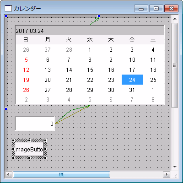Click grayed-out 28 of previous month
183x183 pixels.
[69, 50]
